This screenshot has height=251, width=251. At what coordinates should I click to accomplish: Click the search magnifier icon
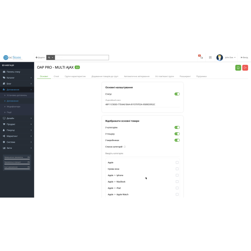click(49, 57)
